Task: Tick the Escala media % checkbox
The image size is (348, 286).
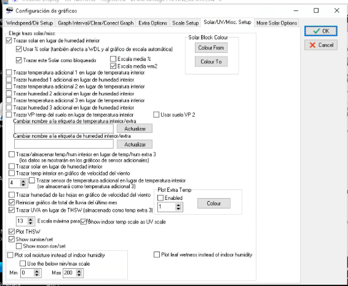Action: pos(113,59)
